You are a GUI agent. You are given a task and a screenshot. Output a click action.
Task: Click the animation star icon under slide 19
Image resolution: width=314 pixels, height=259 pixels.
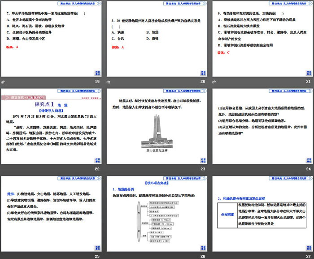[3, 82]
